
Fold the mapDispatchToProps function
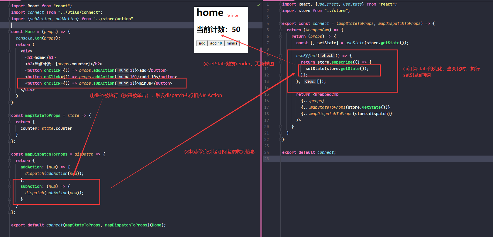click(x=9, y=154)
